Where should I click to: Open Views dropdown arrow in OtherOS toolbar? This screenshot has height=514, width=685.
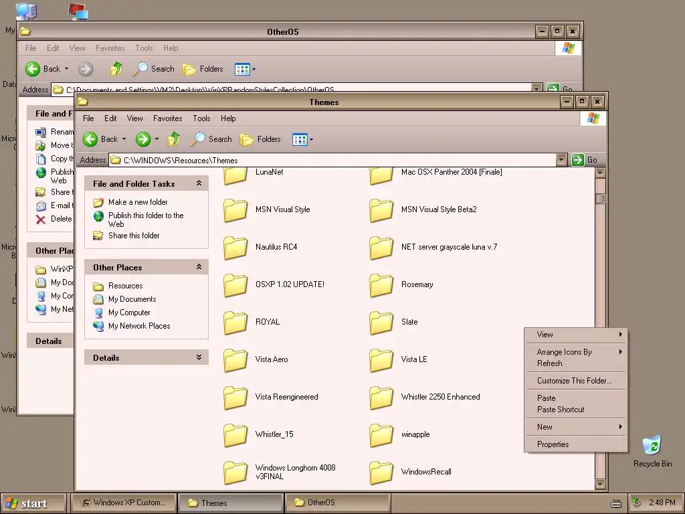point(254,69)
